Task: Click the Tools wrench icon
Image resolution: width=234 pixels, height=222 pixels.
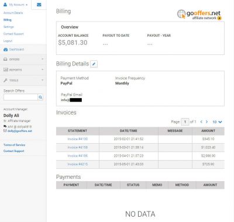Action: 5,80
